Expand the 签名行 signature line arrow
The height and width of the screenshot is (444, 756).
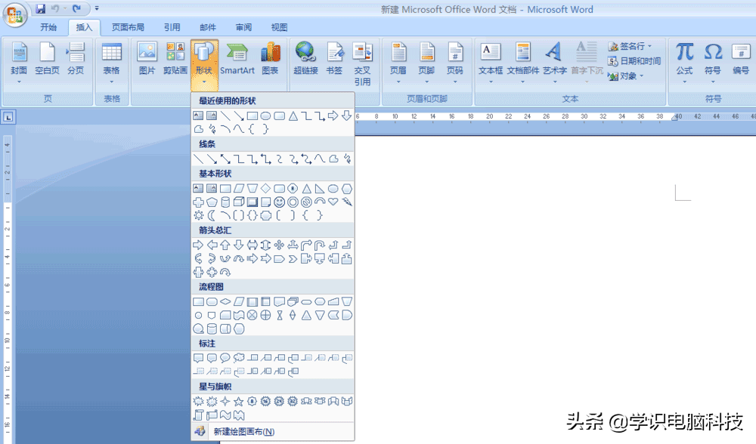click(649, 46)
